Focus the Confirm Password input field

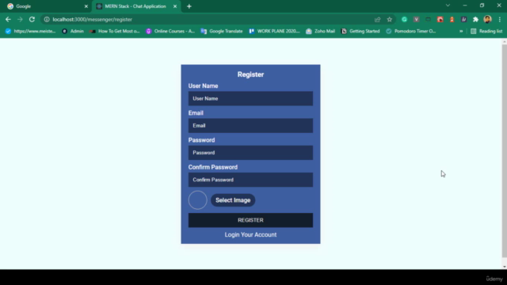tap(250, 180)
